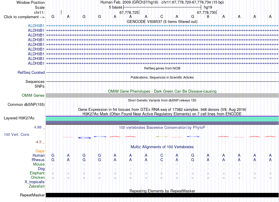The height and width of the screenshot is (202, 279).
Task: Click the orange Gaps label
Action: [x=40, y=151]
